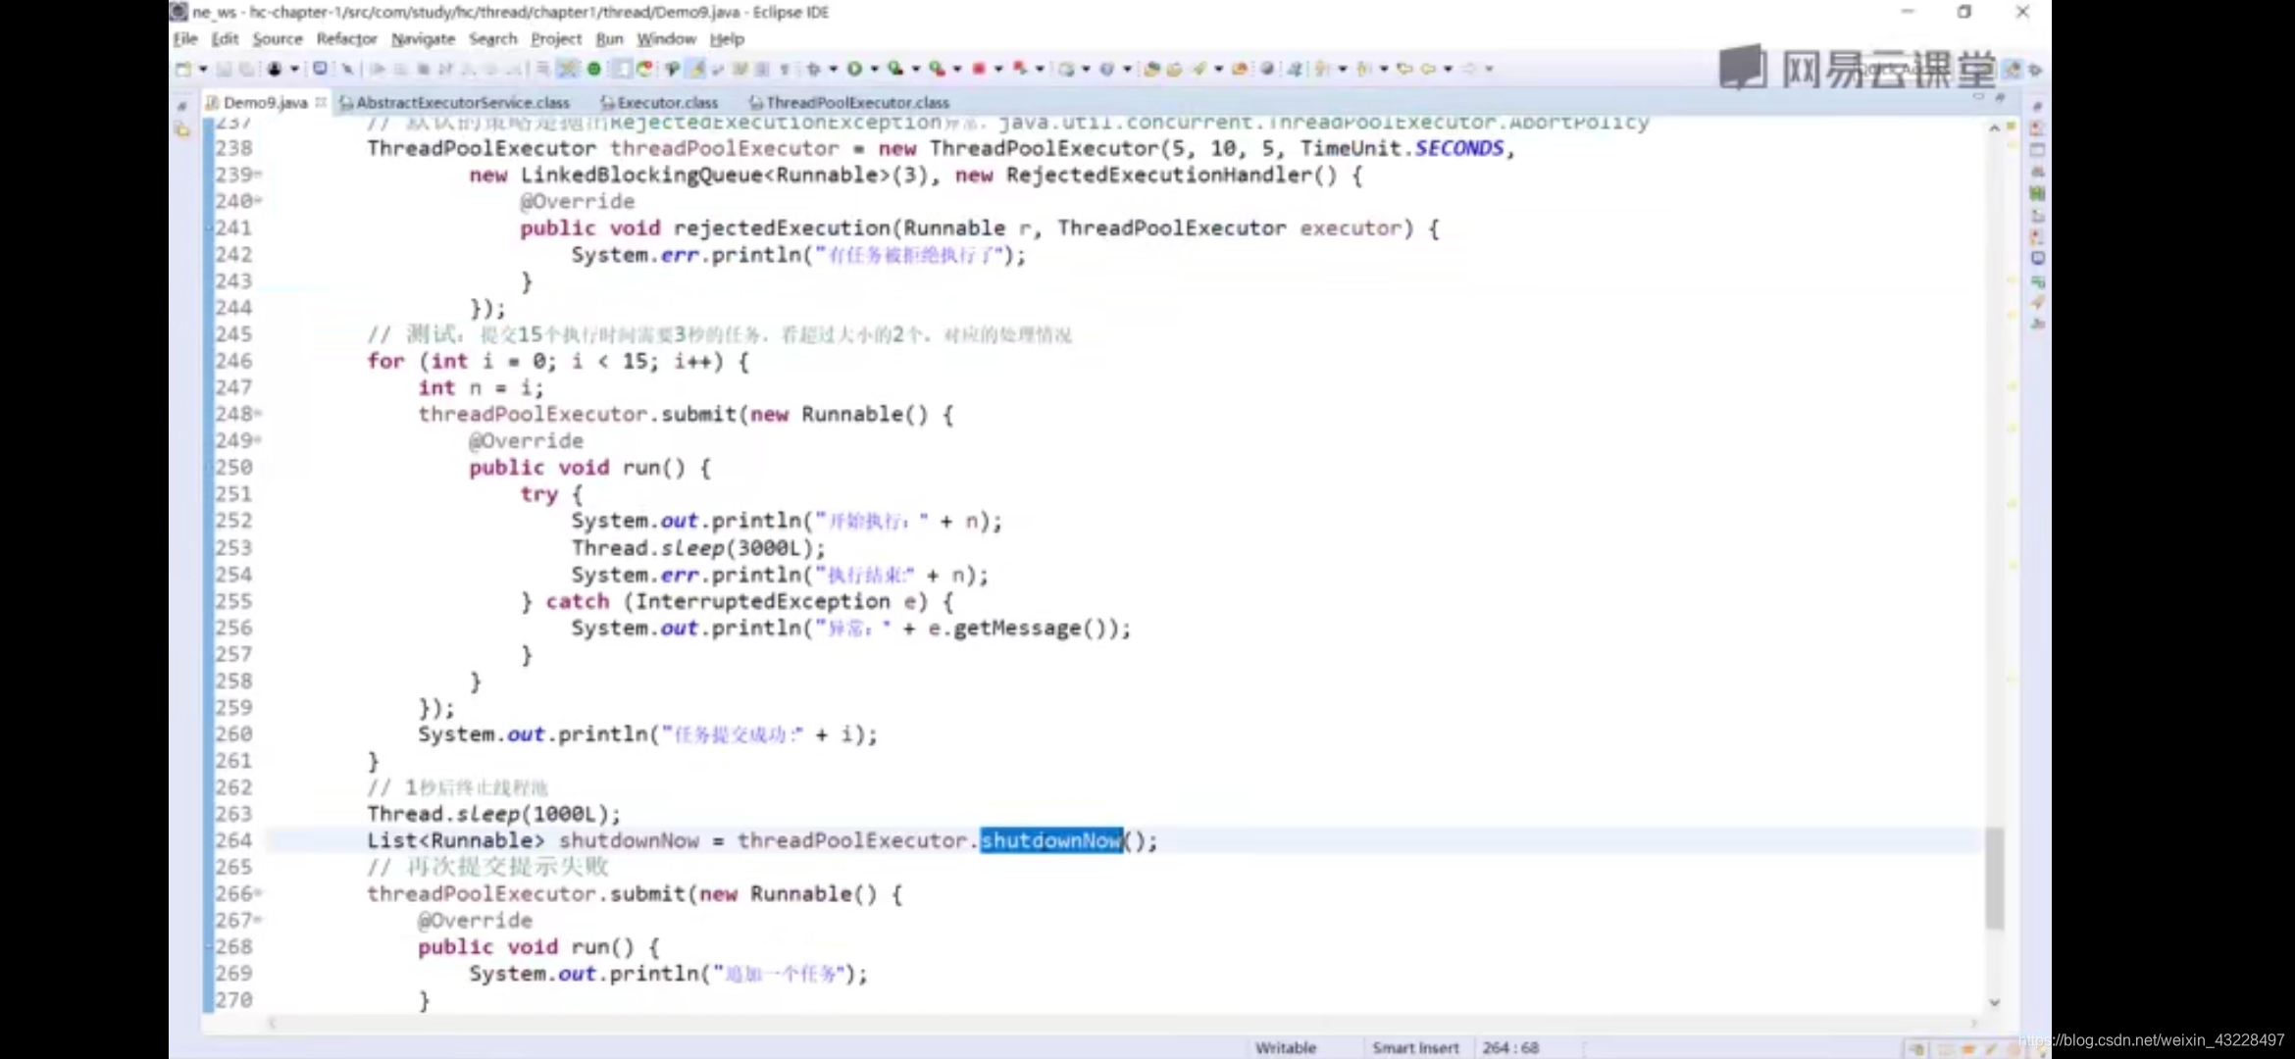Open the File menu
Screen dimensions: 2295x1059
[x=185, y=39]
